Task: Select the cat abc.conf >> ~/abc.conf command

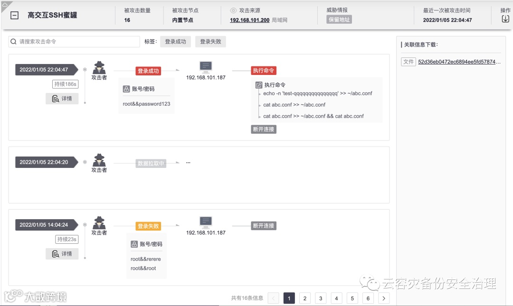Action: tap(294, 105)
